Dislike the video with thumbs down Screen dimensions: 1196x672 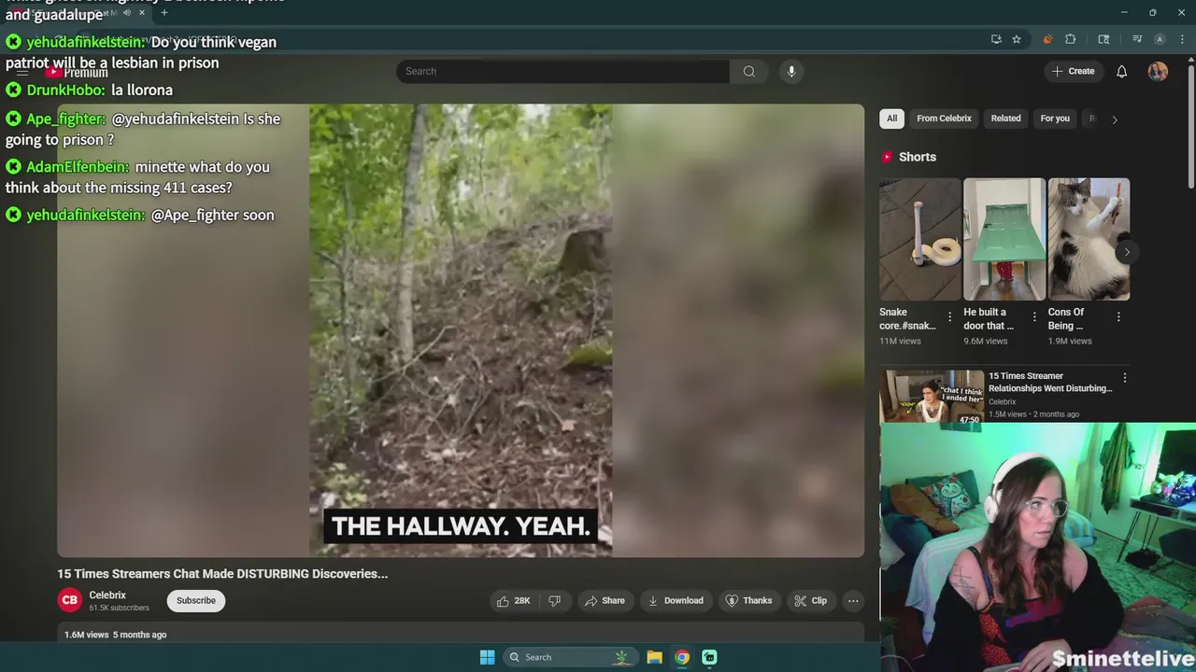click(554, 600)
